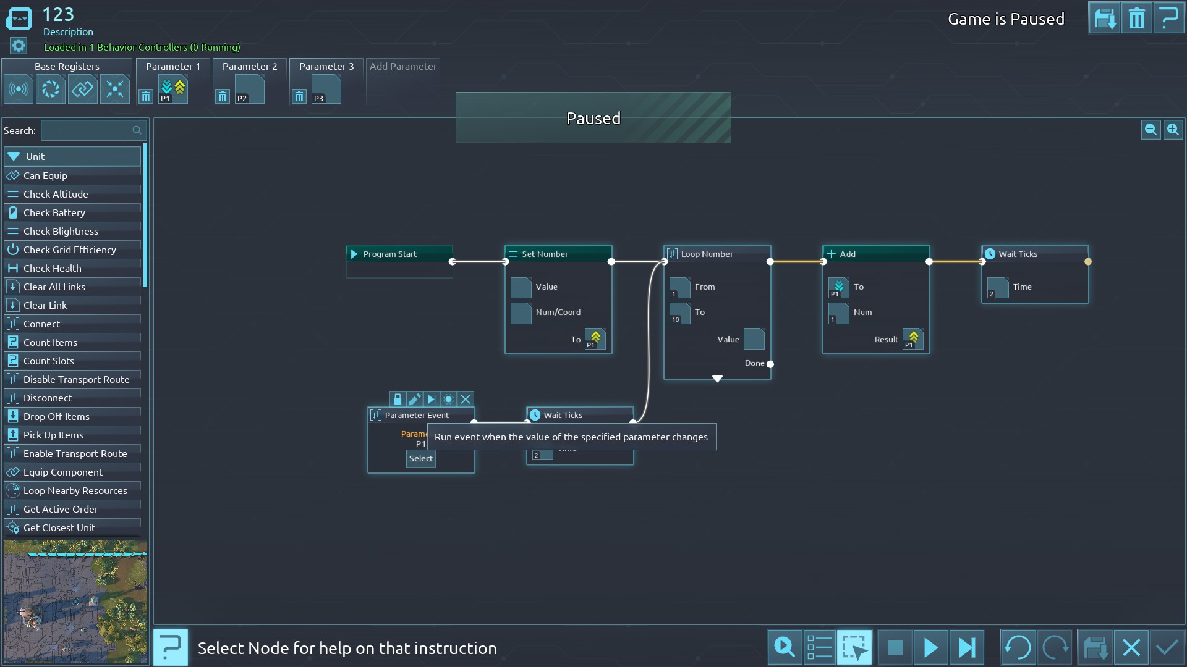The height and width of the screenshot is (667, 1187).
Task: Delete Parameter 2 with its trash icon
Action: click(223, 96)
